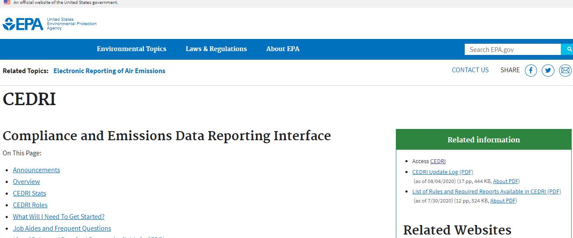Click the US flag icon

click(7, 3)
